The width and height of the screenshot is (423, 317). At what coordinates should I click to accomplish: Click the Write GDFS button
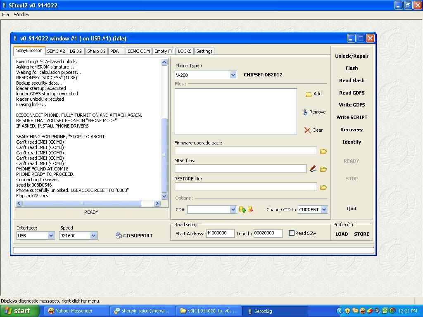352,105
